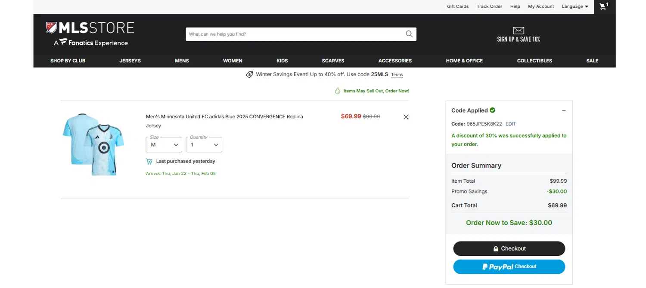
Task: Focus the search input field
Action: [295, 34]
